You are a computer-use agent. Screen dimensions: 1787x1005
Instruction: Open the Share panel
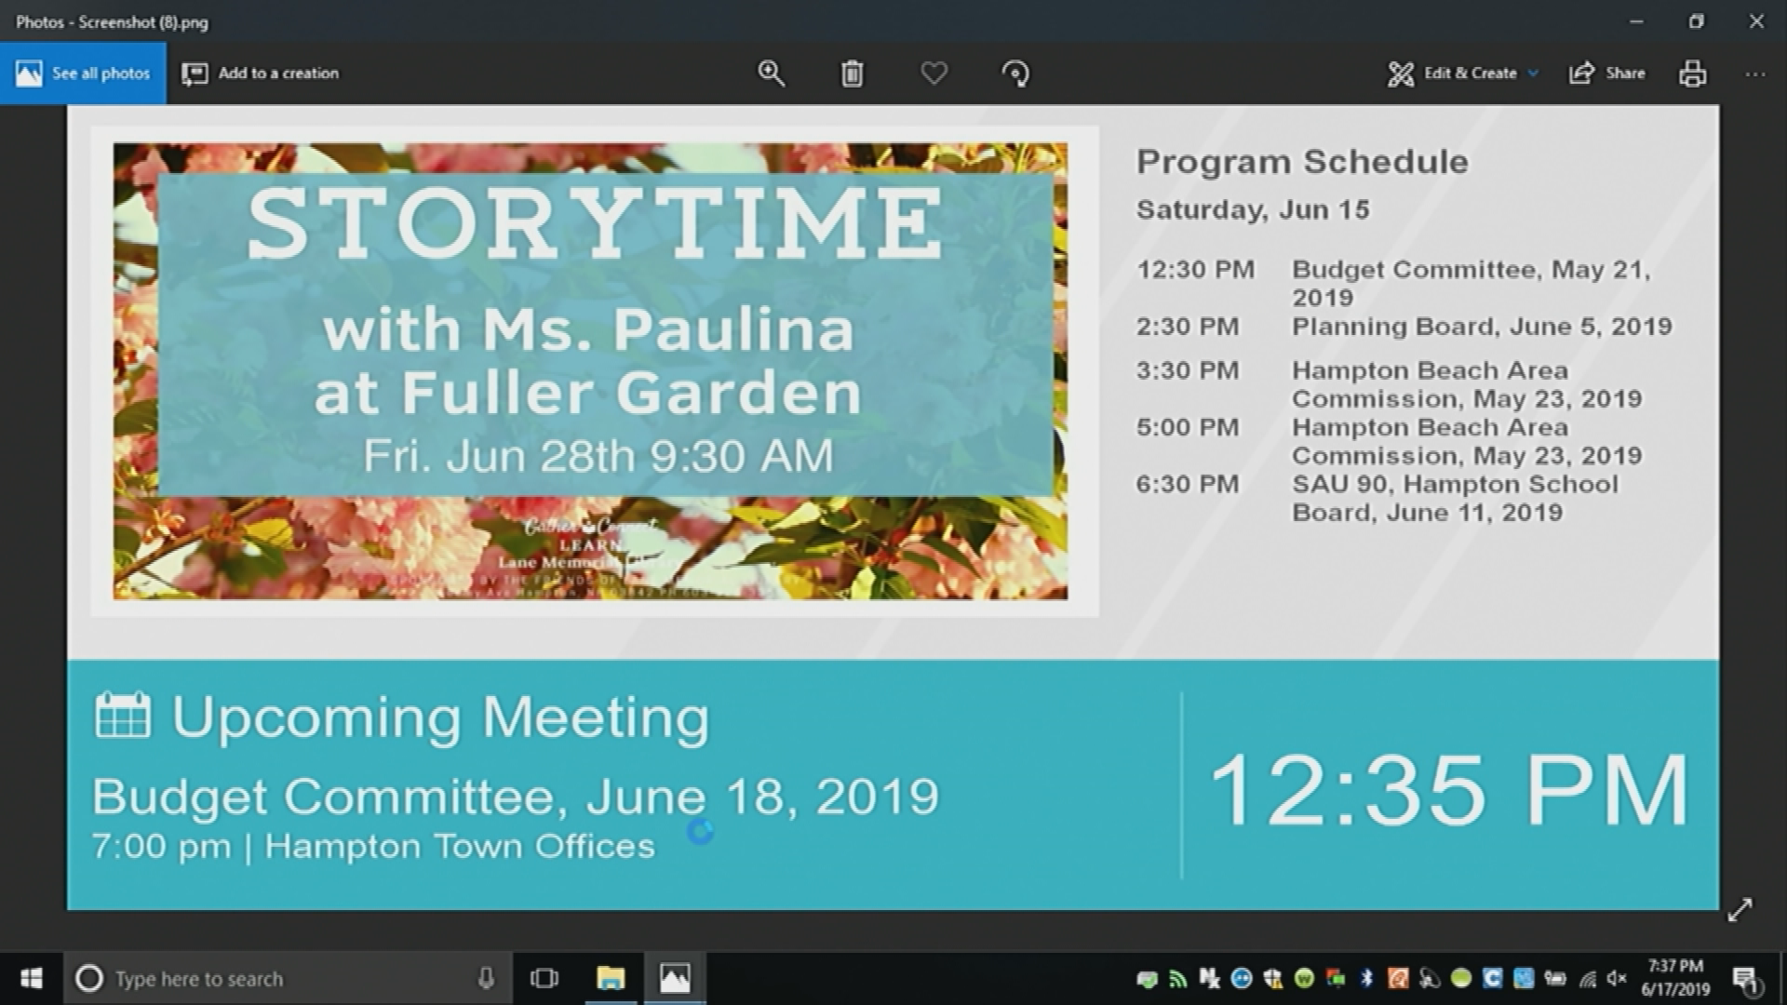click(1606, 74)
